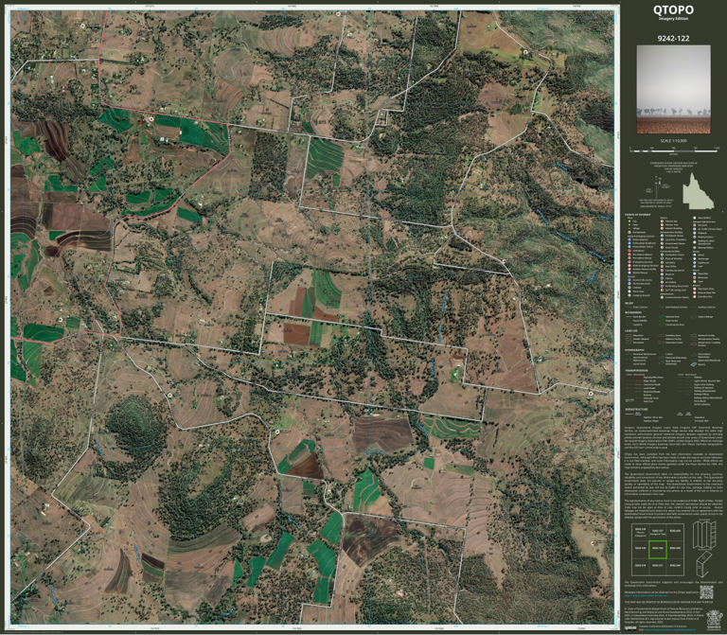Screen dimensions: 727x635
Task: Click the metres scale bar
Action: pyautogui.click(x=674, y=151)
